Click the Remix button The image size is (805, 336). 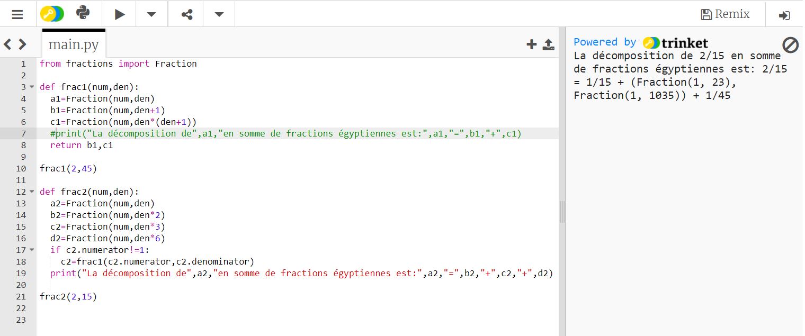[725, 14]
